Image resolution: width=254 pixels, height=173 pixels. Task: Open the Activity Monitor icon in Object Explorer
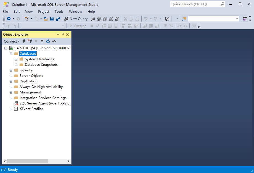coord(54,41)
